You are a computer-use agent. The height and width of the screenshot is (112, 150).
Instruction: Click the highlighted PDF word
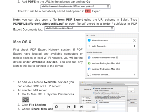pos(88,11)
